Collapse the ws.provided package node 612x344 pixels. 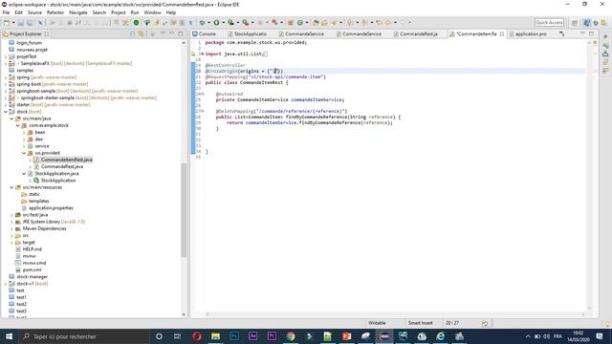(x=24, y=153)
